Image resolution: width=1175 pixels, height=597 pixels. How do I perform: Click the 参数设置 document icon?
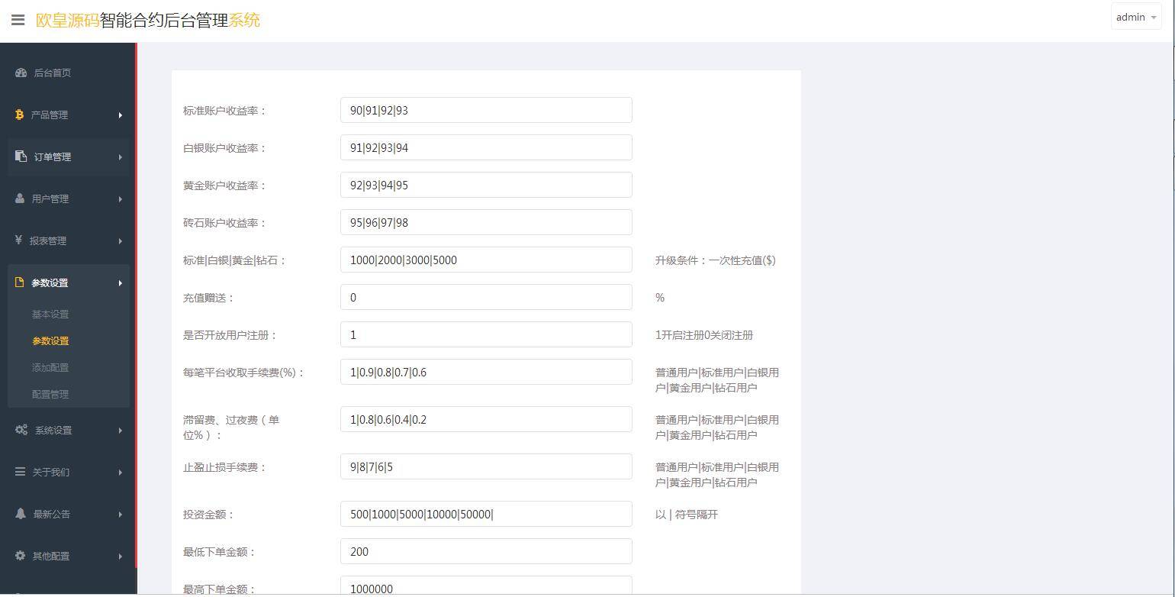pyautogui.click(x=18, y=282)
